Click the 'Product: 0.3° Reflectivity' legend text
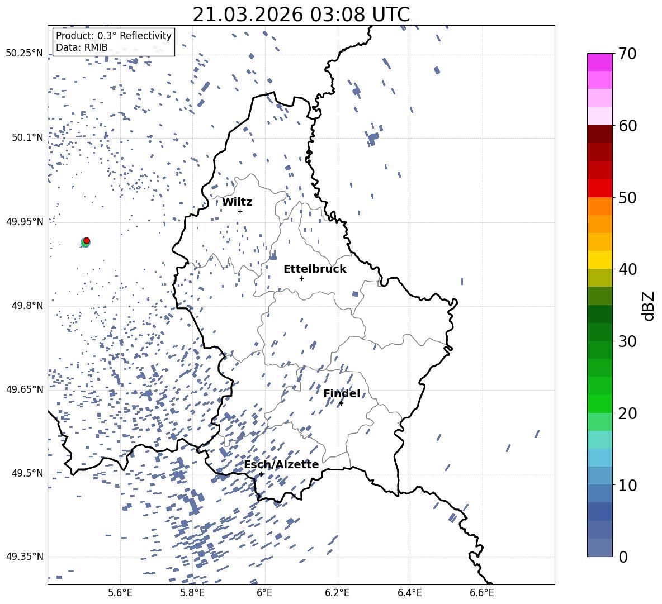 coord(114,35)
